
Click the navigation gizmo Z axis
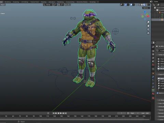(145, 12)
